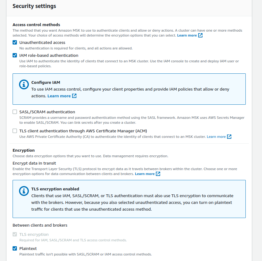Viewport: 262px width, 261px height.
Task: Disable IAM role-based authentication checkbox
Action: click(15, 55)
